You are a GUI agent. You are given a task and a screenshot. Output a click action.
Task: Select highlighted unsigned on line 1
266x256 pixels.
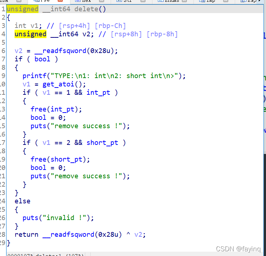[22, 9]
